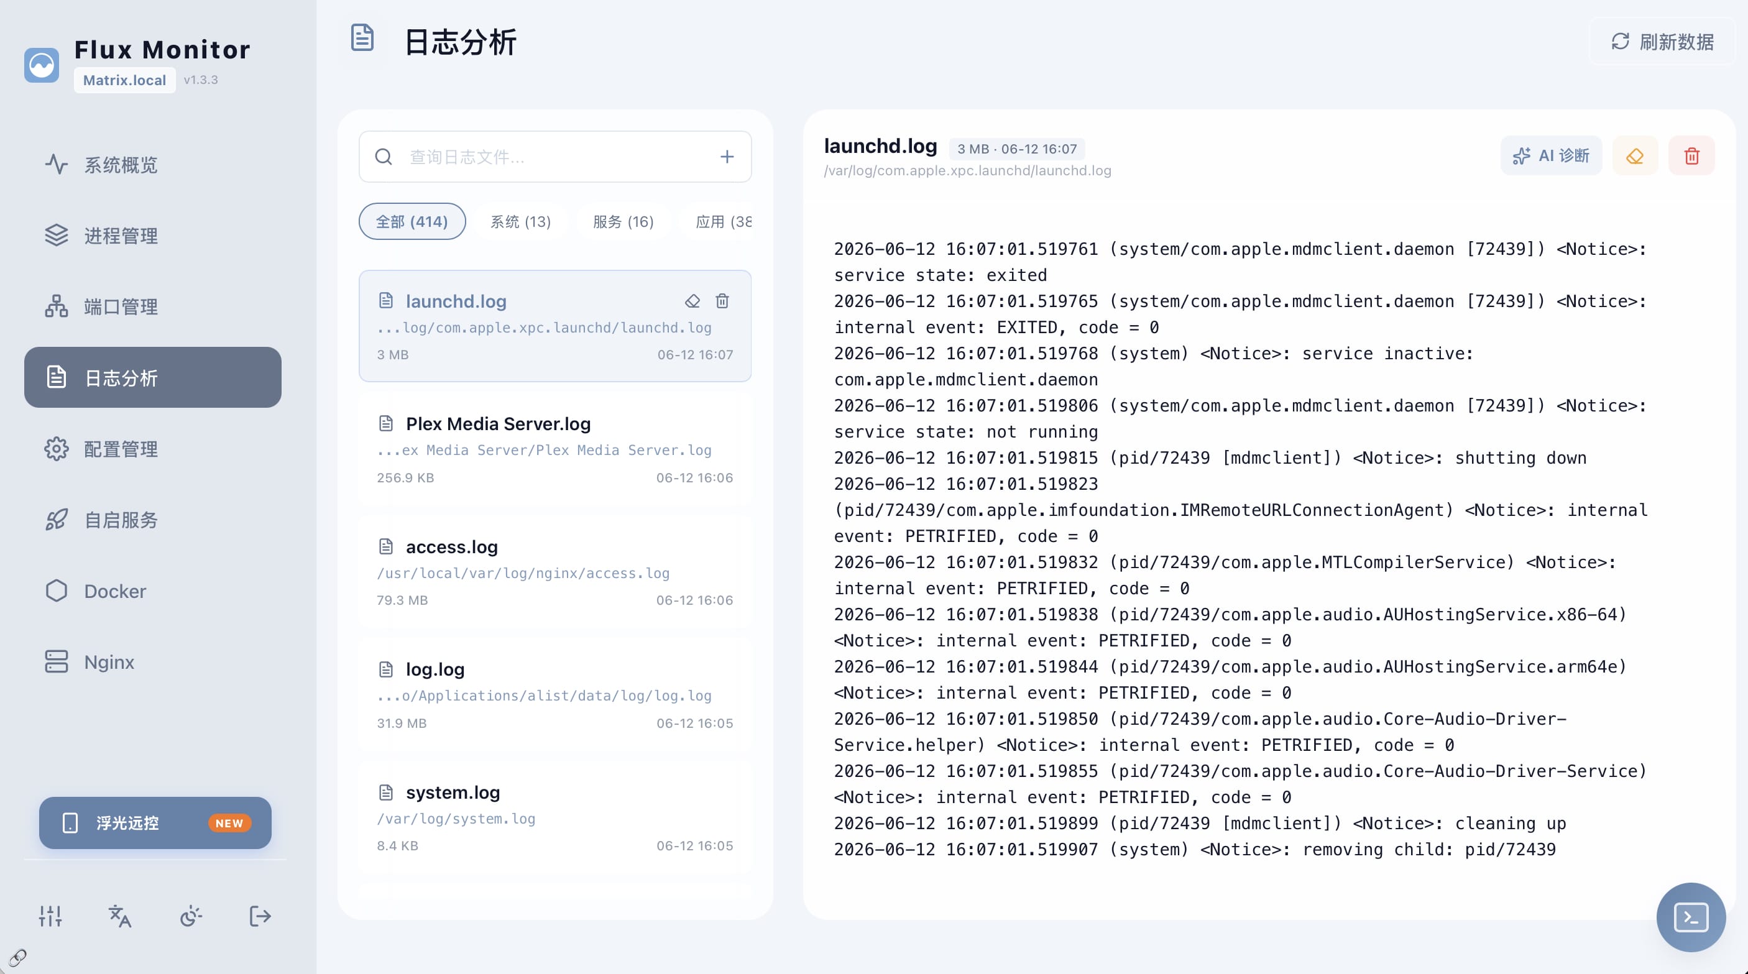Select the 全部 (414) filter tab

(412, 221)
